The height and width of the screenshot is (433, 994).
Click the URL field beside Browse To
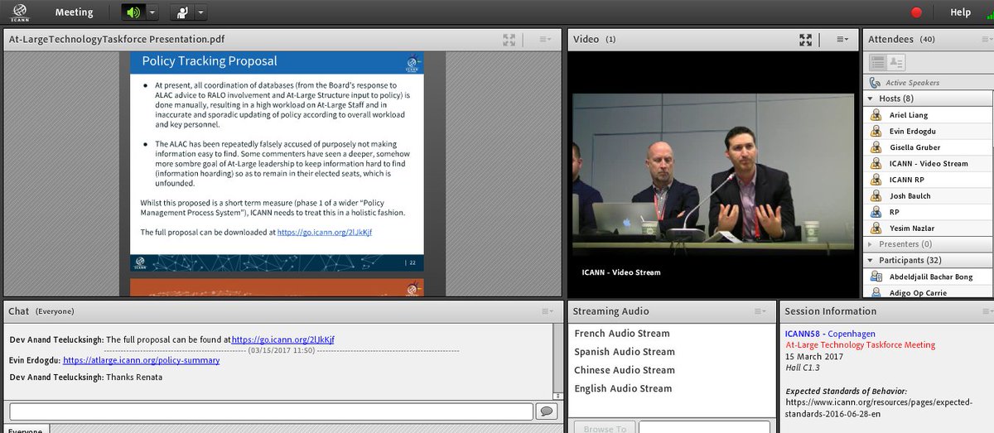704,427
